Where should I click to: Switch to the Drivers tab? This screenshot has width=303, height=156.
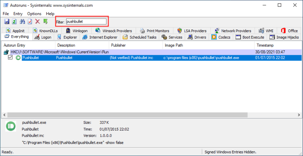coord(197,37)
